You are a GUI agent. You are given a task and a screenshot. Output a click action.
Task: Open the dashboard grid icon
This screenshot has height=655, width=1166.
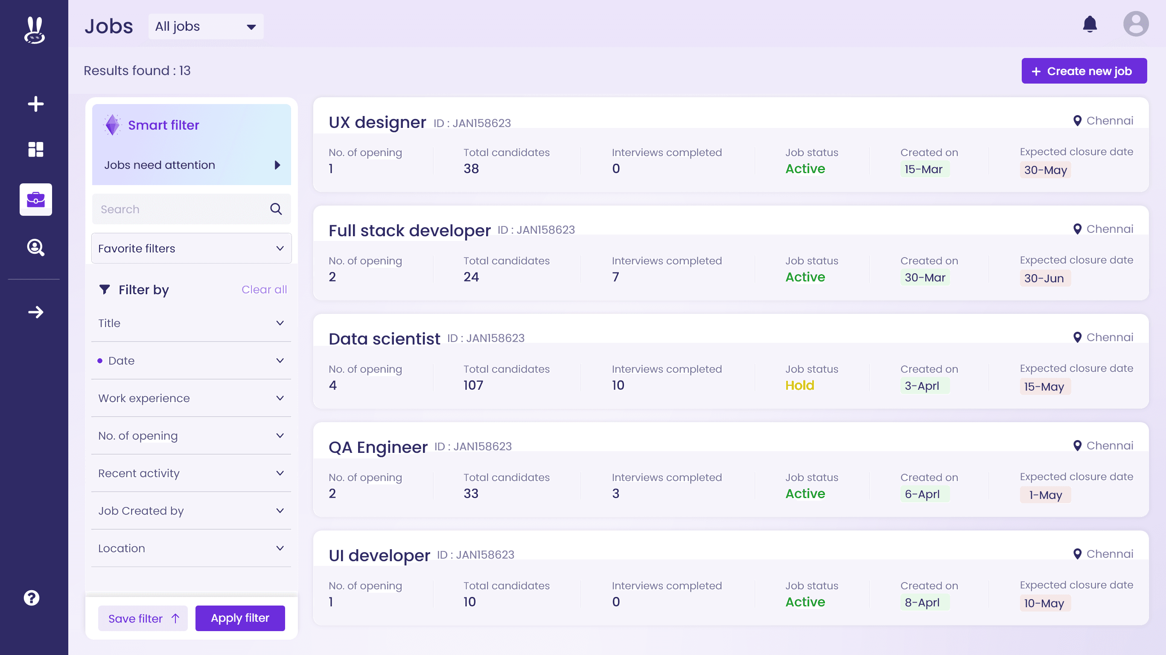(x=35, y=149)
